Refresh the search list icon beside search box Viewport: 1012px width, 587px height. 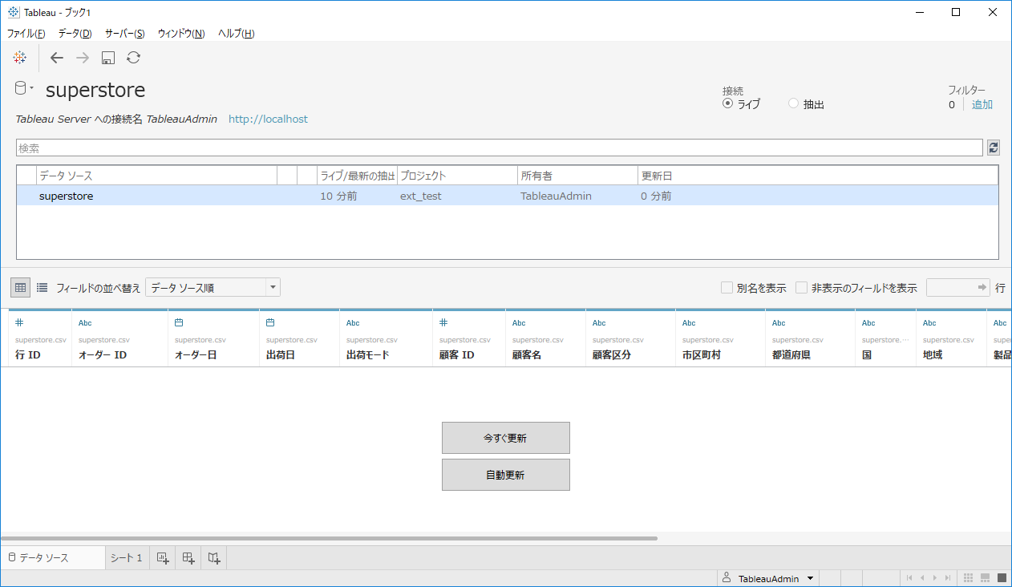pos(994,148)
